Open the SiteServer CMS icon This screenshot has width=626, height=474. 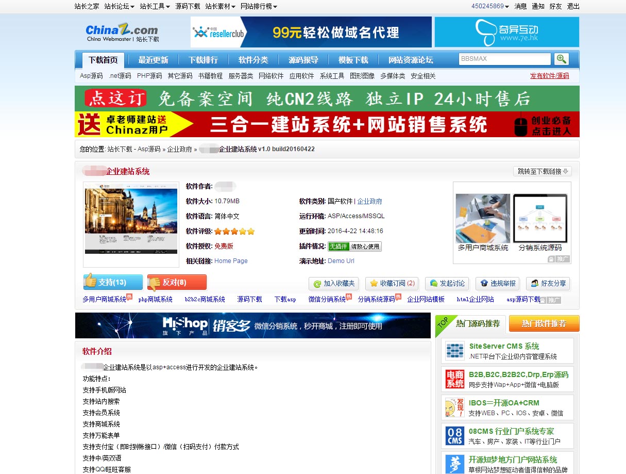(455, 351)
